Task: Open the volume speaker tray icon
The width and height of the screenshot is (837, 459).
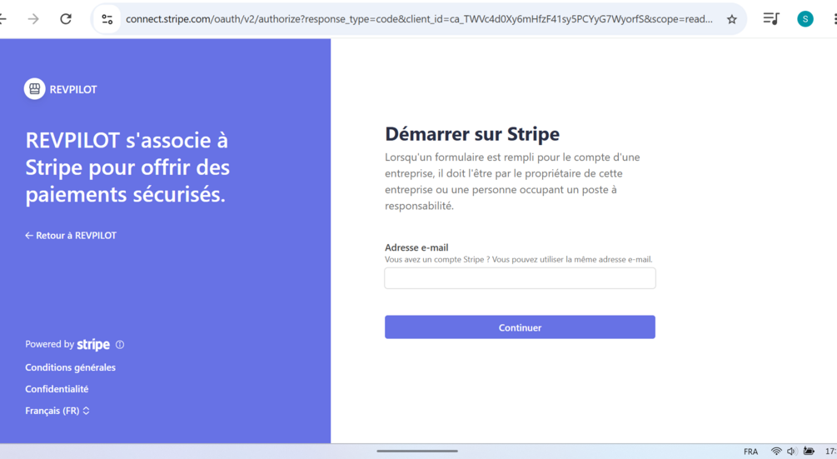Action: [791, 452]
